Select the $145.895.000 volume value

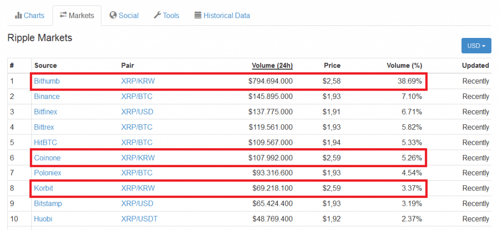[271, 96]
